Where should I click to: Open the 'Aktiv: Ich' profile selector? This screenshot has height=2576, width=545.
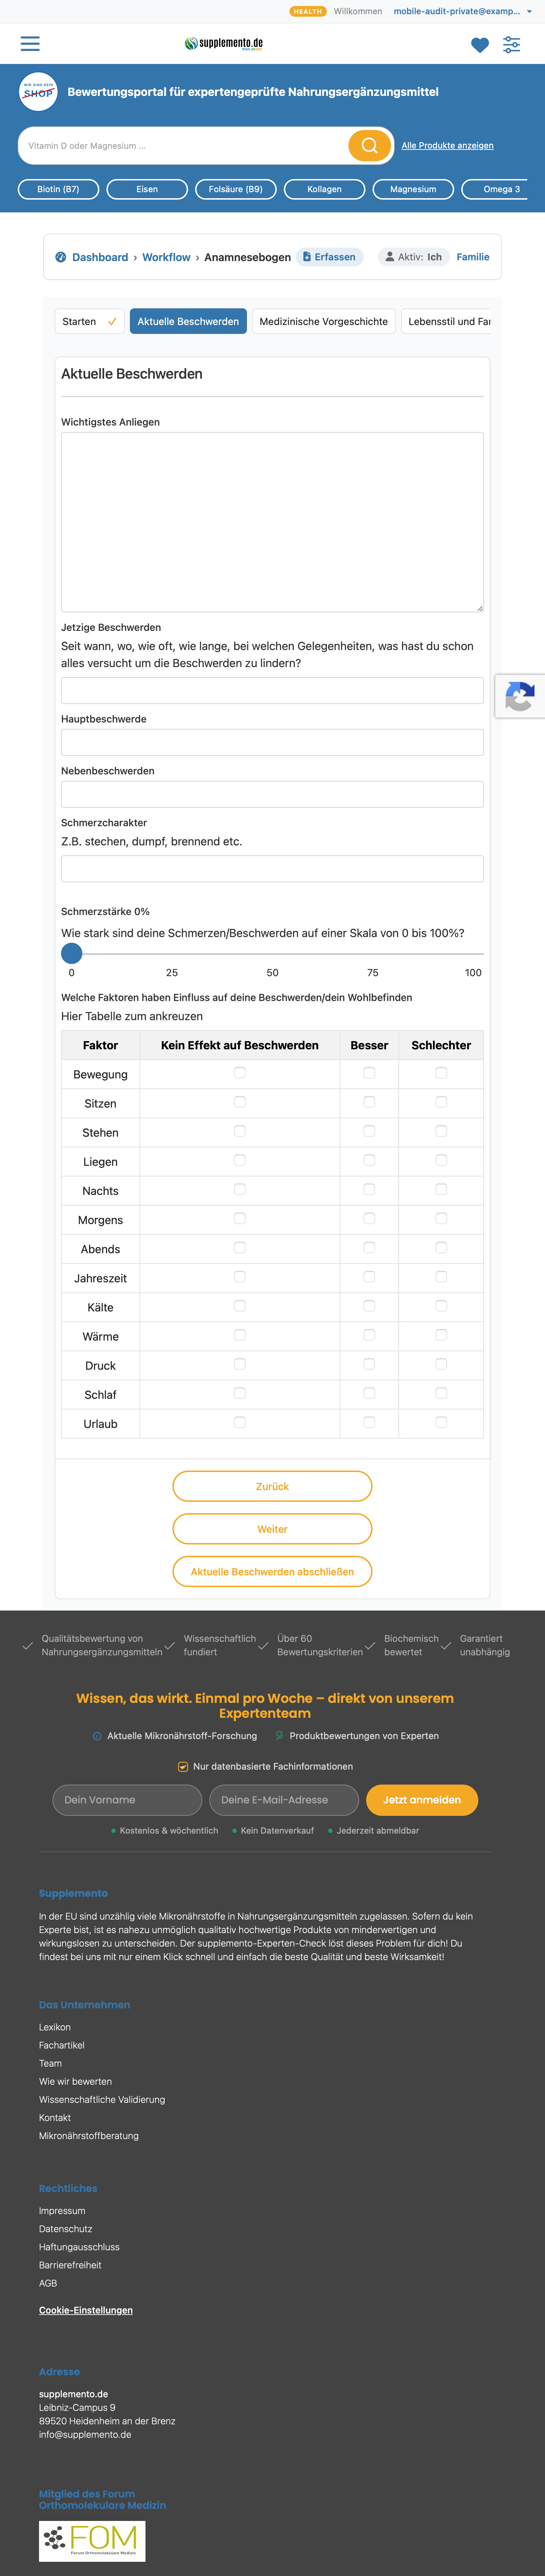click(413, 257)
